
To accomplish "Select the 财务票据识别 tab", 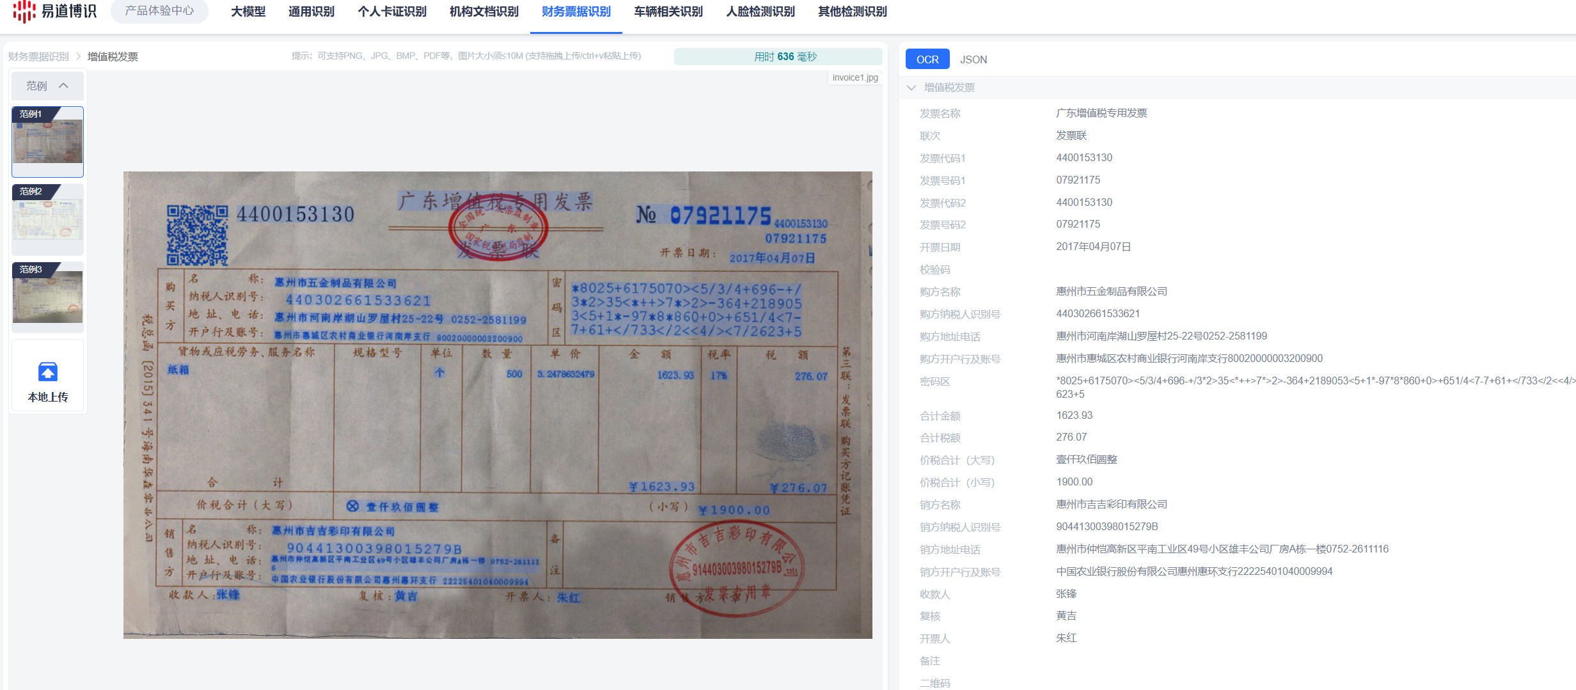I will click(576, 12).
